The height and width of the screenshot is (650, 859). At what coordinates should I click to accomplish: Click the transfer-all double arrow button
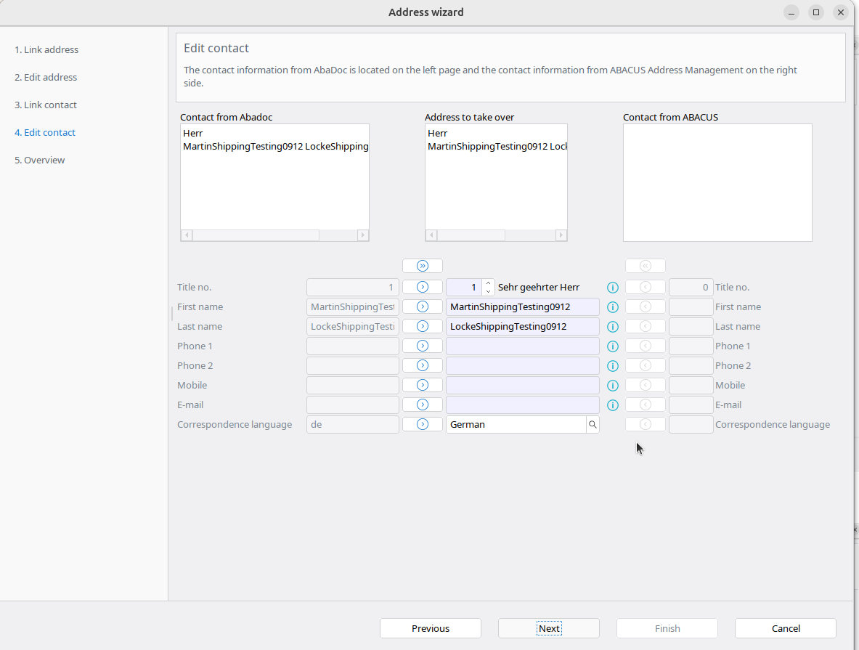coord(423,266)
